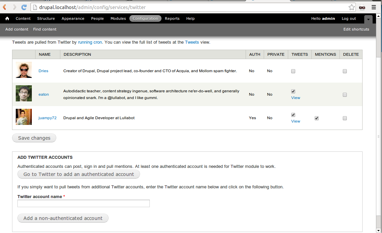Uncheck Mentions checkbox for juampy72
Image resolution: width=382 pixels, height=233 pixels.
click(317, 118)
